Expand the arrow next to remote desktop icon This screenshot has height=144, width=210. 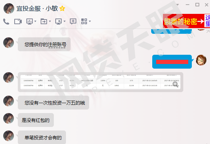point(65,21)
